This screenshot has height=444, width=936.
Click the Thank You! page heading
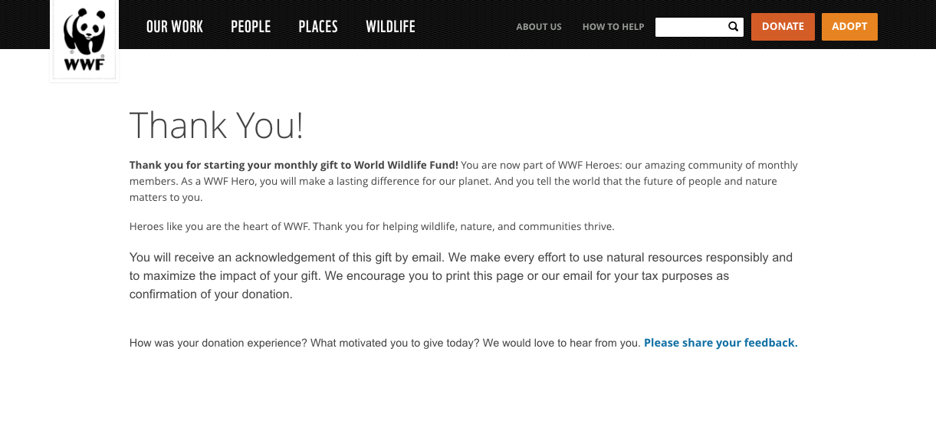click(216, 125)
